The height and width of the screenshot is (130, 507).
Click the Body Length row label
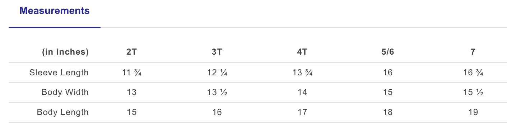(x=63, y=112)
